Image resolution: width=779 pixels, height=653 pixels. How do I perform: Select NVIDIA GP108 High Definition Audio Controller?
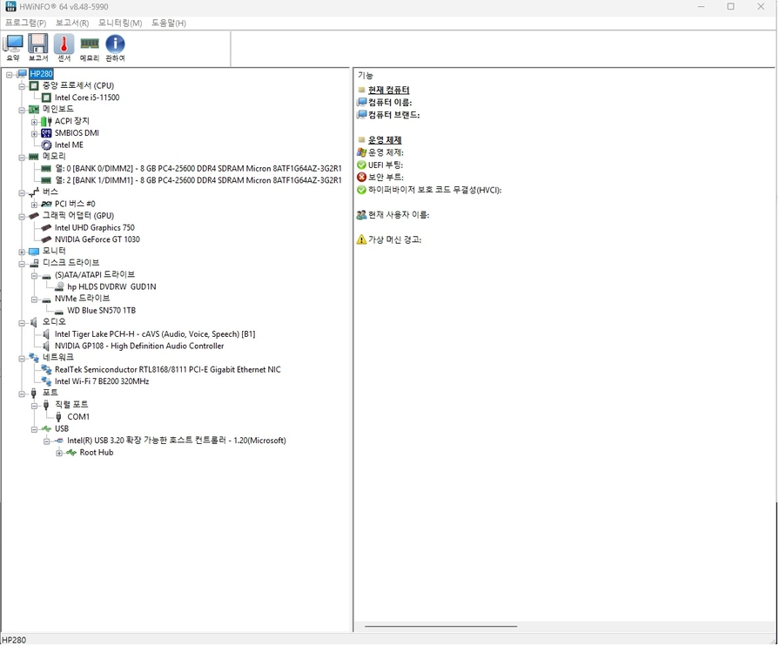click(x=139, y=347)
